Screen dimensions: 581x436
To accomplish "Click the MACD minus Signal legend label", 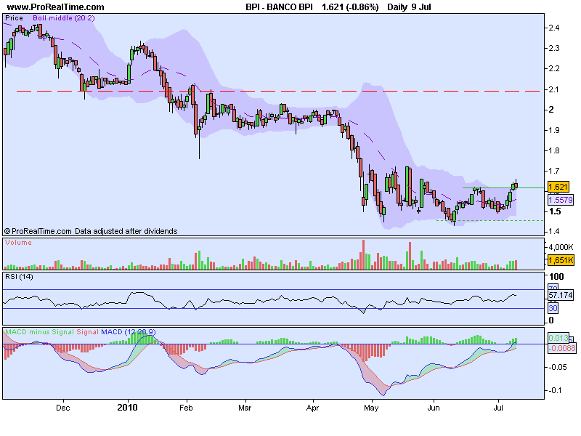I will [x=40, y=332].
